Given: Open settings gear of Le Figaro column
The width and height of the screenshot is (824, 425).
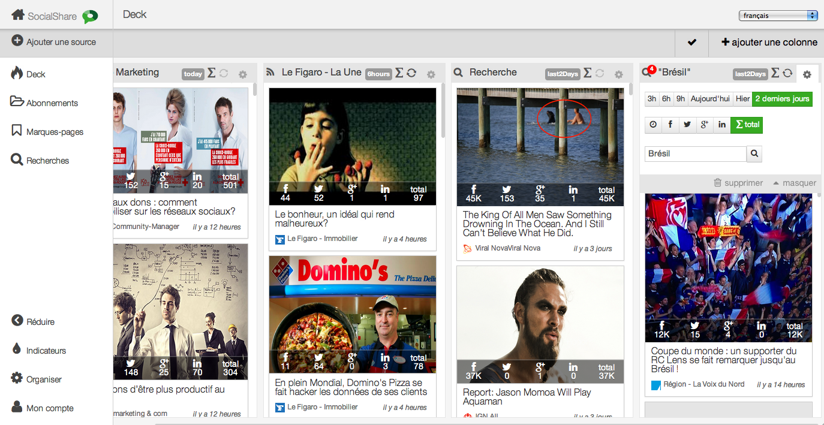Looking at the screenshot, I should (x=431, y=75).
